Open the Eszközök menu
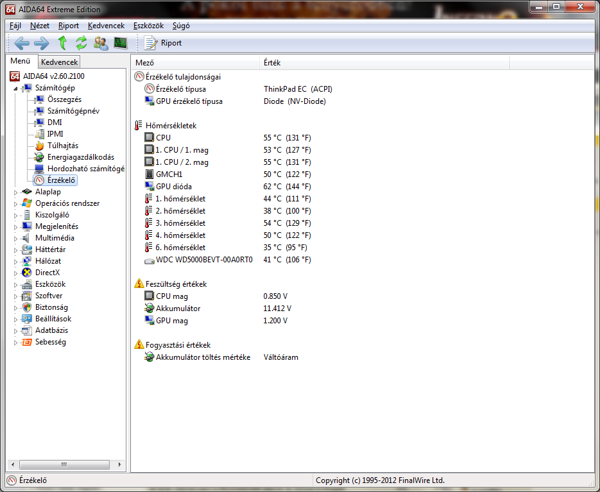 (148, 26)
